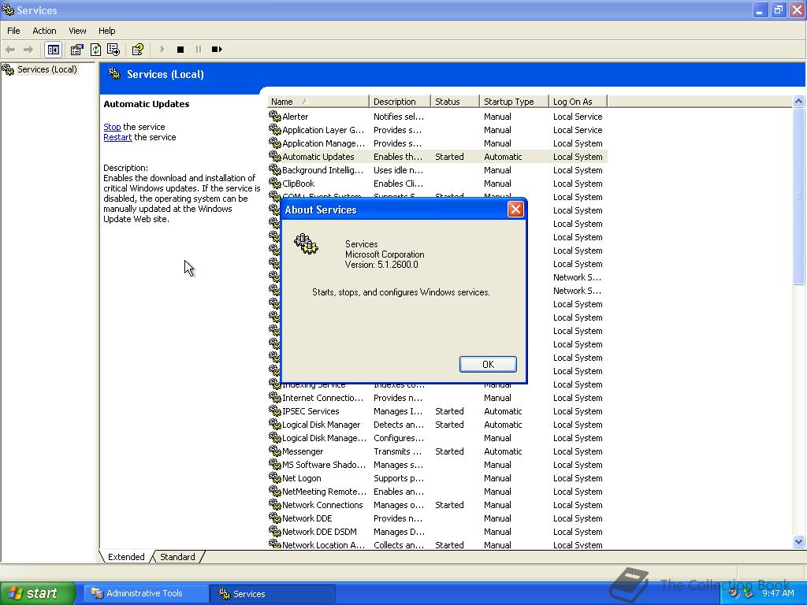The width and height of the screenshot is (807, 605).
Task: Click the vertical scrollbar thumb of services list
Action: coord(798,195)
